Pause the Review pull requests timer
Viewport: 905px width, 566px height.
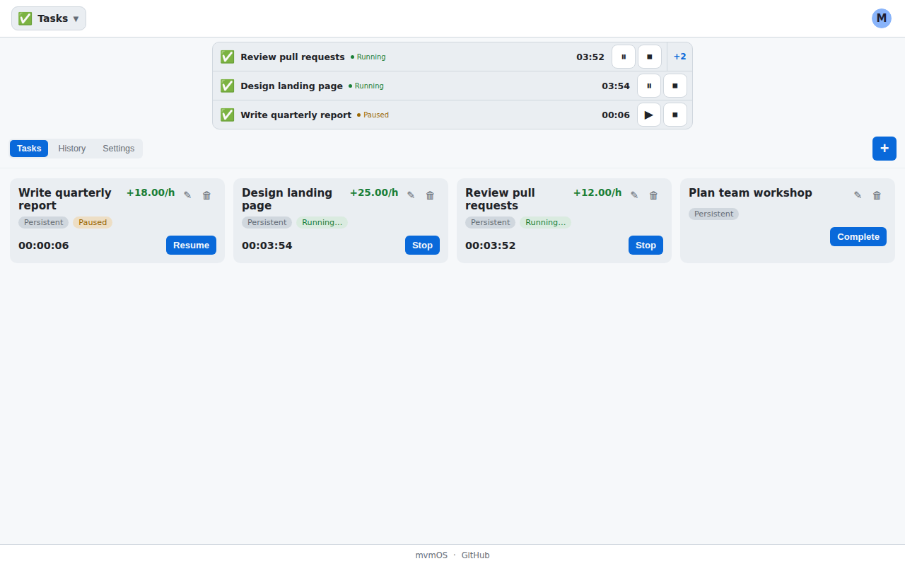tap(624, 57)
